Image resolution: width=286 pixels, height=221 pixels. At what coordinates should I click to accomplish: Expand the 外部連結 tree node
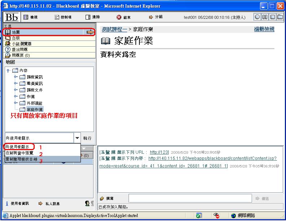click(x=16, y=103)
